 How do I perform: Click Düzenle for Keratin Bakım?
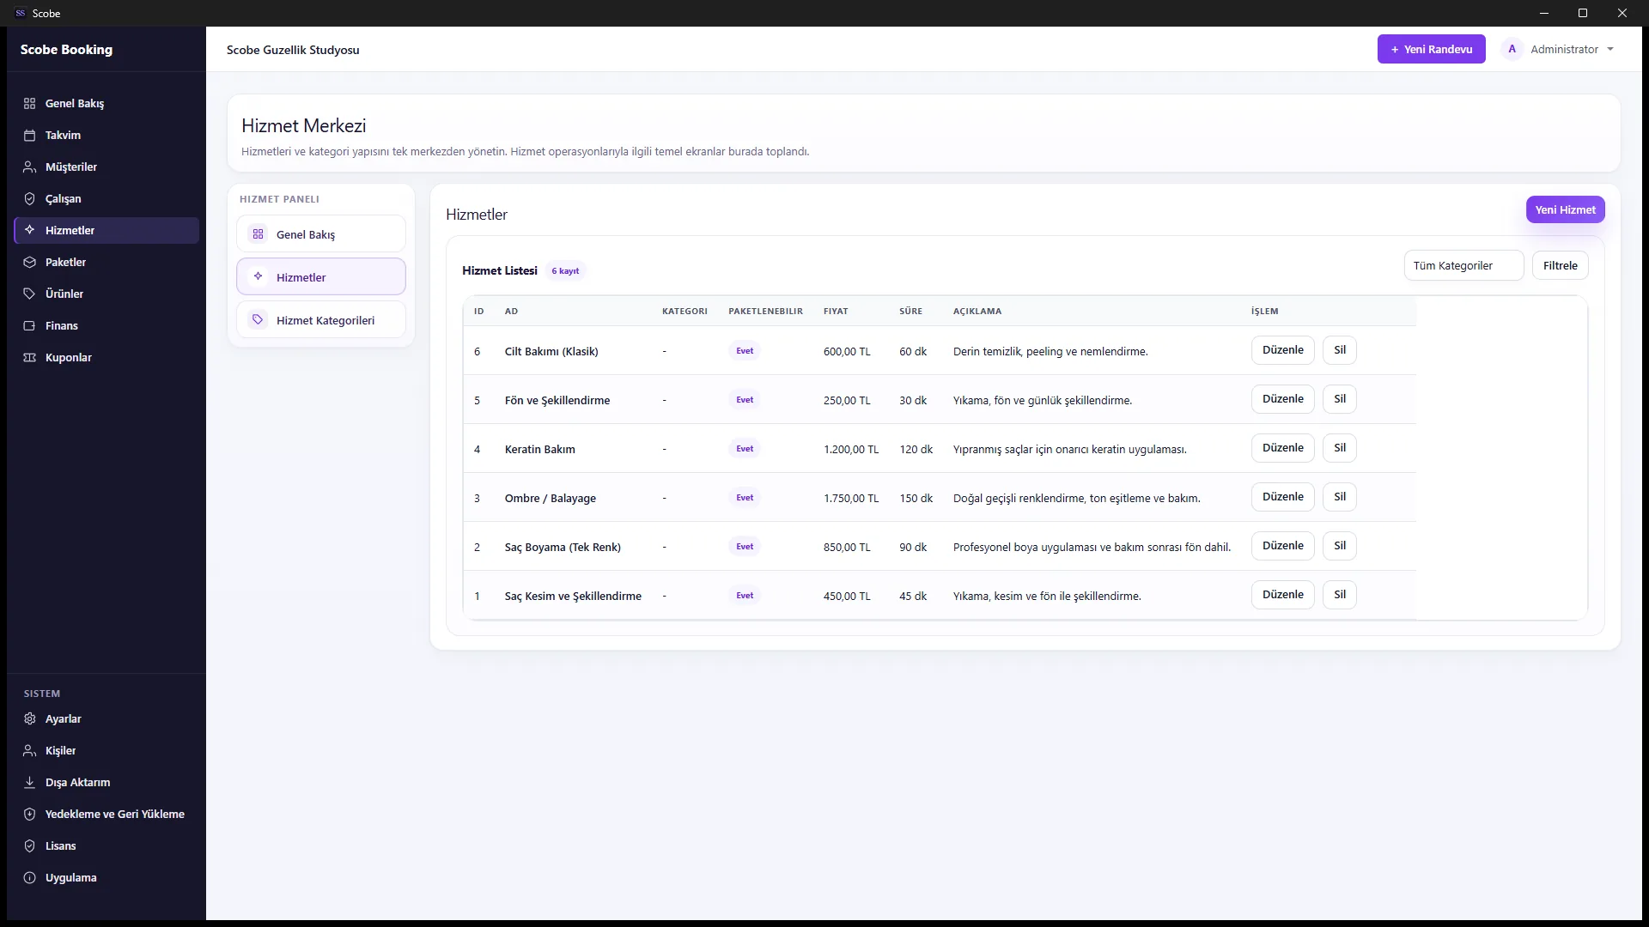(x=1282, y=448)
